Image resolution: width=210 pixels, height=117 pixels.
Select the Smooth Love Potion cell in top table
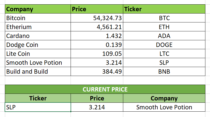(38, 63)
